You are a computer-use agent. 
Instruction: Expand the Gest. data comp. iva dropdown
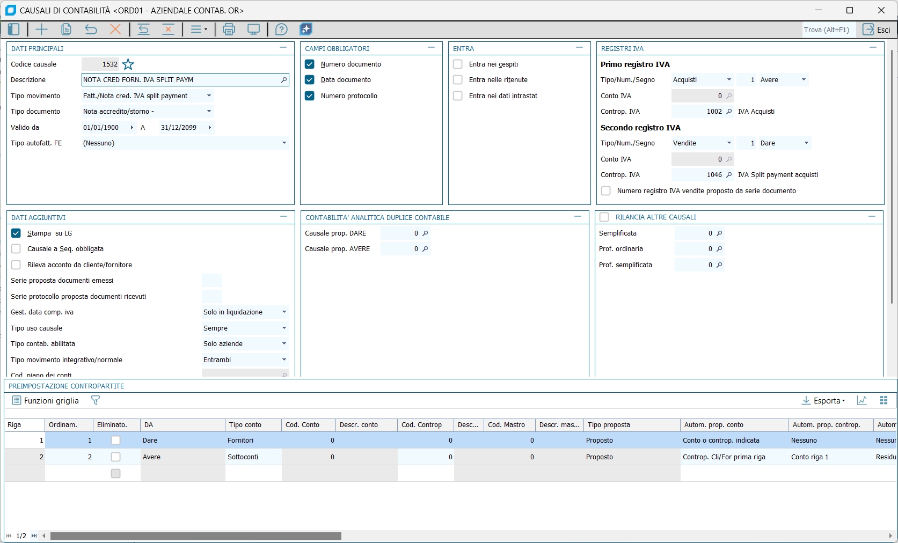[284, 312]
